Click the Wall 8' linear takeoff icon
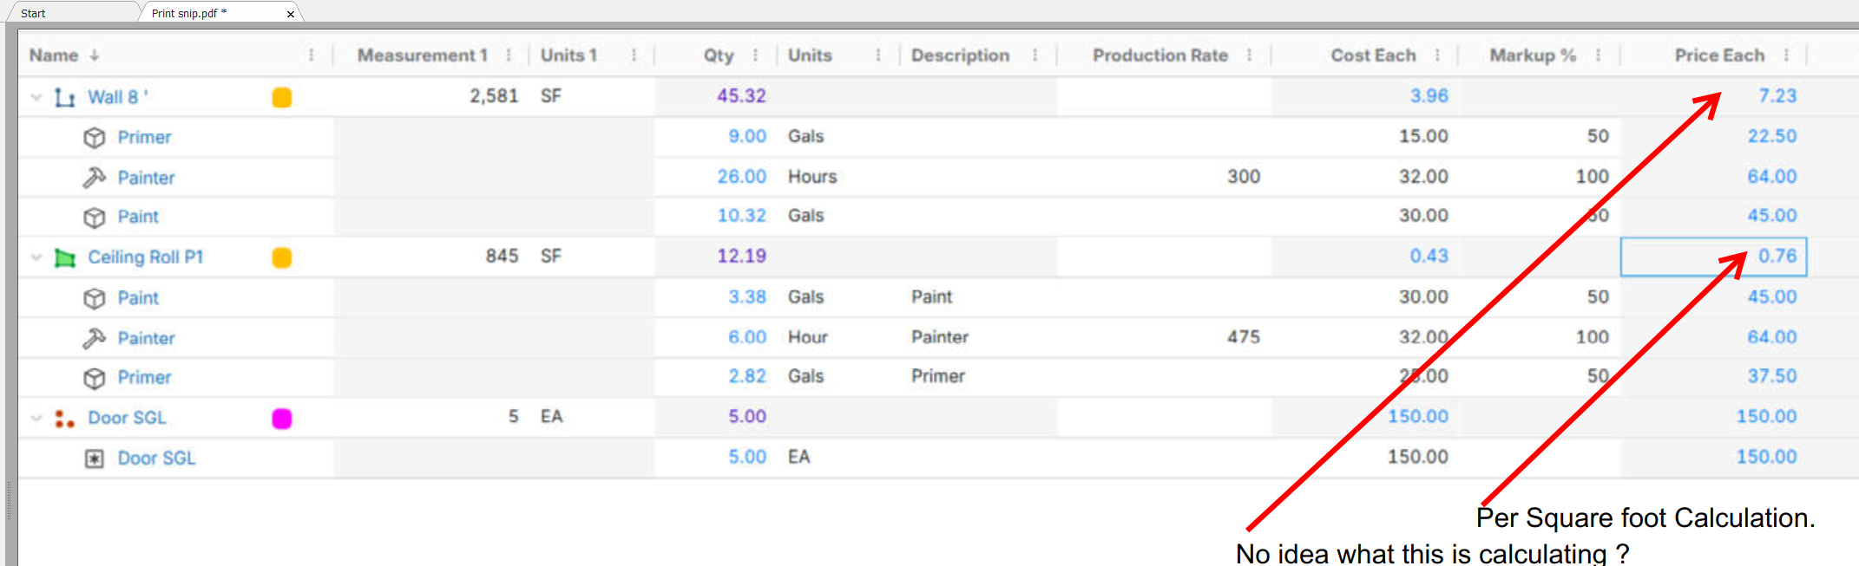Viewport: 1859px width, 566px height. (x=64, y=97)
